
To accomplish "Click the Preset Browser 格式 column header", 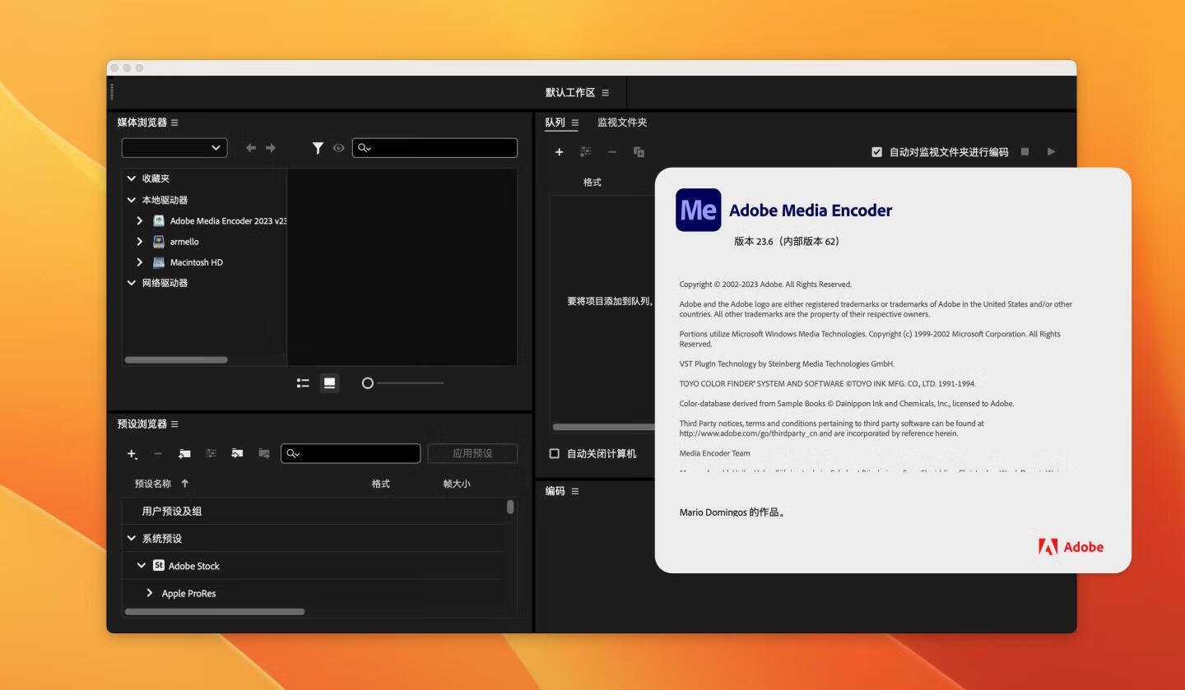I will [x=380, y=484].
